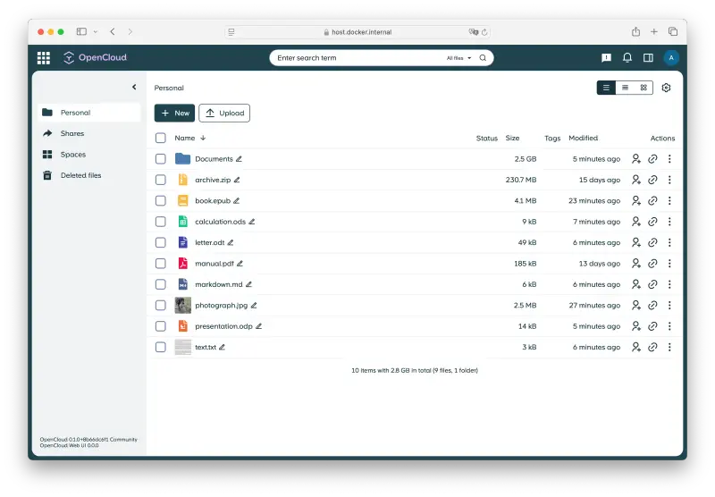Viewport: 715px width, 497px height.
Task: Share calculation.ods with people
Action: click(636, 222)
